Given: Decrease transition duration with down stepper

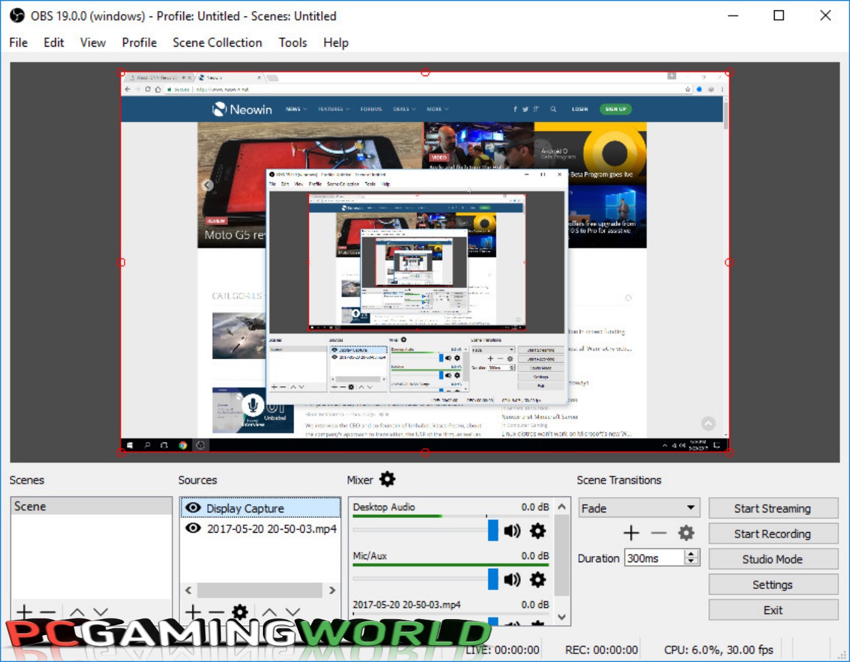Looking at the screenshot, I should (x=691, y=562).
